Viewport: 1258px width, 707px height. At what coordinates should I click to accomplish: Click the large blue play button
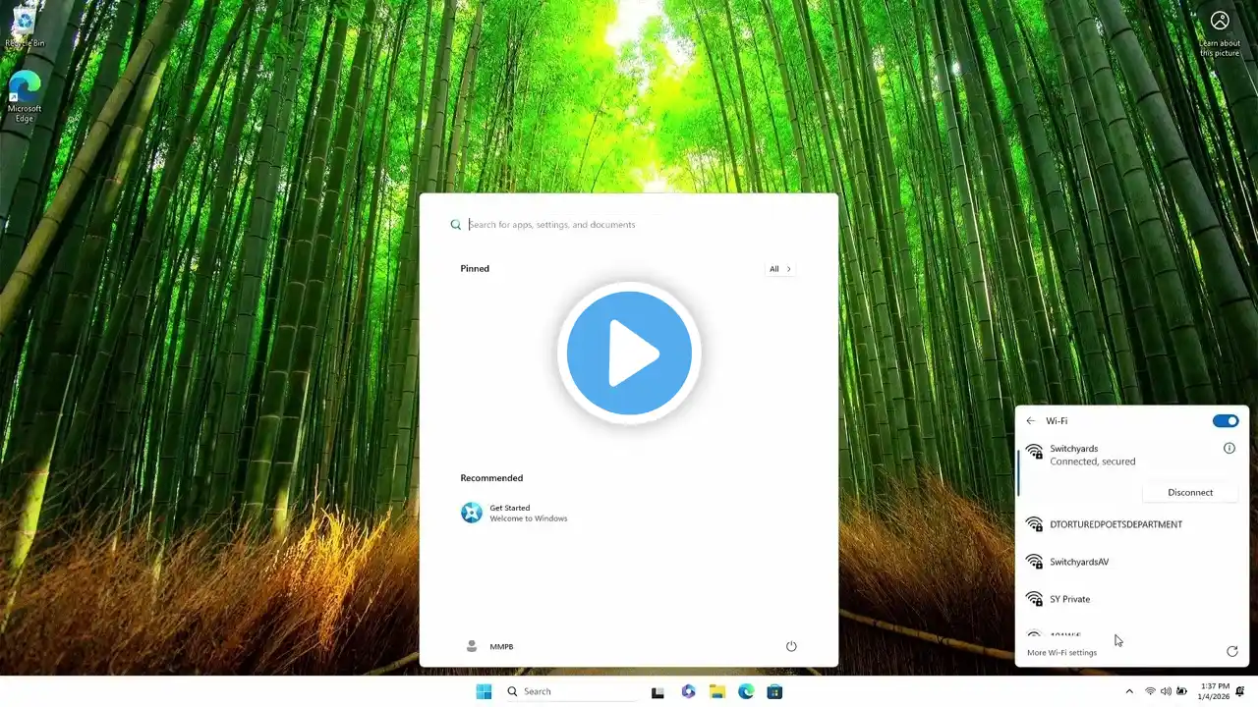click(x=629, y=353)
